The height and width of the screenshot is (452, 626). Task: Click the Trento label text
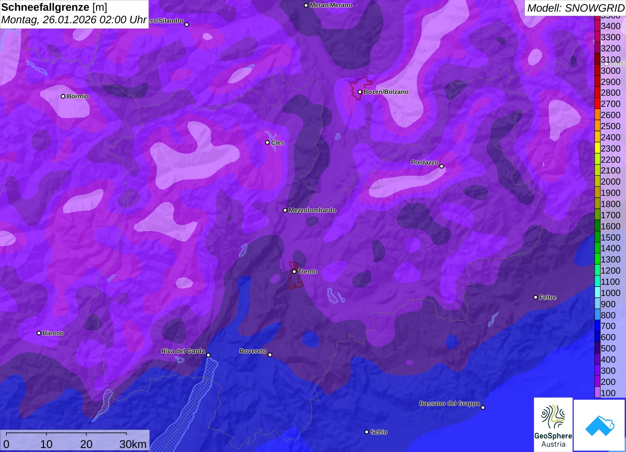point(308,271)
